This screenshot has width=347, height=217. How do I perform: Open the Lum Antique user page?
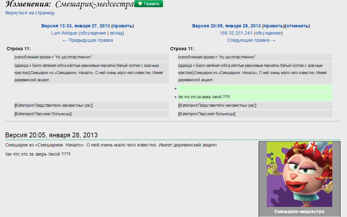pyautogui.click(x=64, y=33)
